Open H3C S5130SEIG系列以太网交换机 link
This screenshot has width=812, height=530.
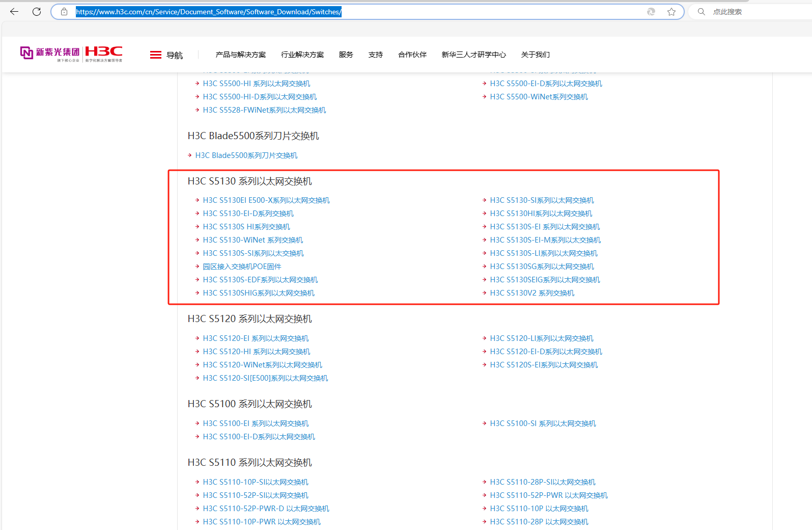(545, 280)
